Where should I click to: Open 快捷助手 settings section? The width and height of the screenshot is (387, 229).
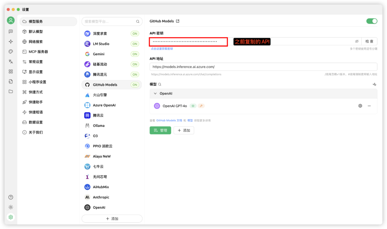(48, 102)
